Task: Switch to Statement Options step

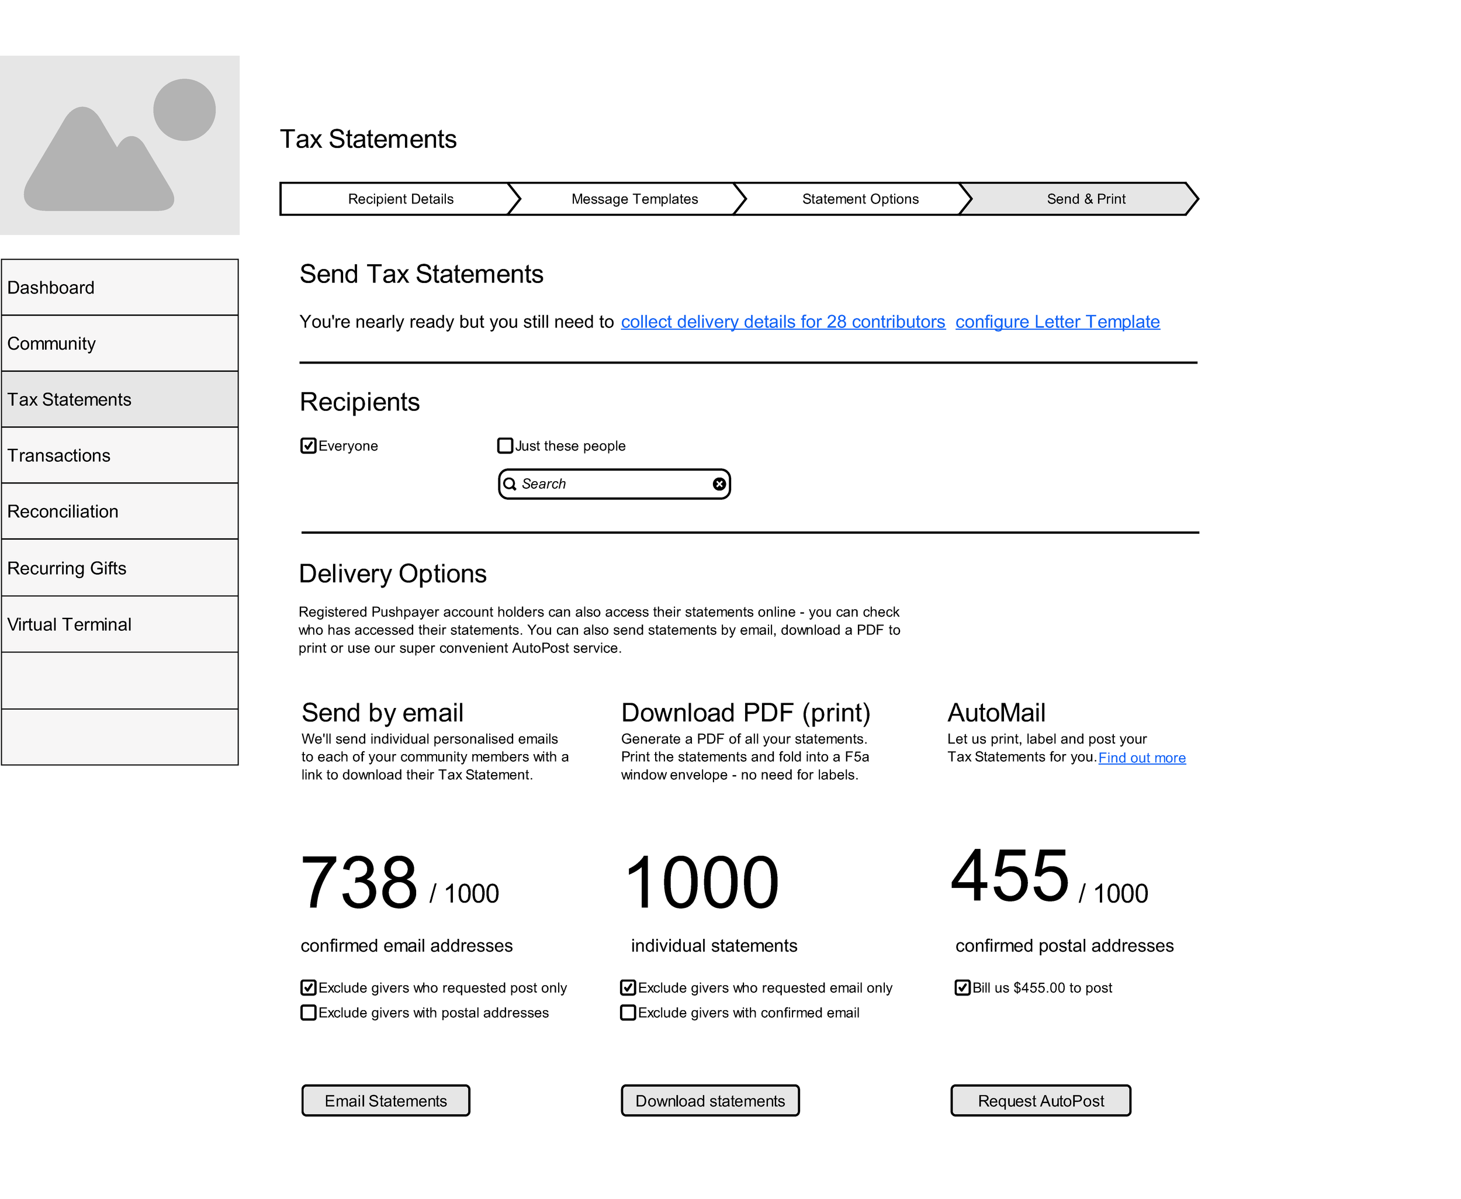Action: 860,199
